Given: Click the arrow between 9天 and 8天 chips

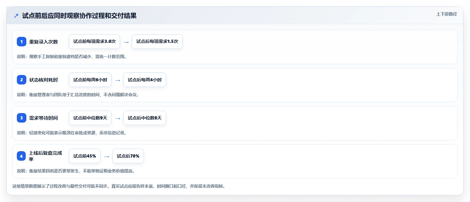Looking at the screenshot, I should point(117,118).
